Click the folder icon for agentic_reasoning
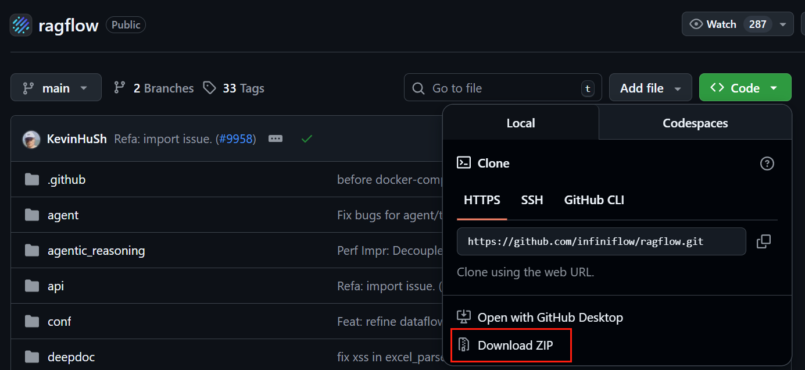 tap(32, 251)
